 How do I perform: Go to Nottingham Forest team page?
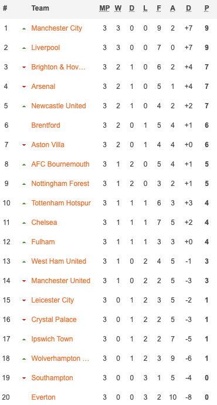tap(60, 184)
